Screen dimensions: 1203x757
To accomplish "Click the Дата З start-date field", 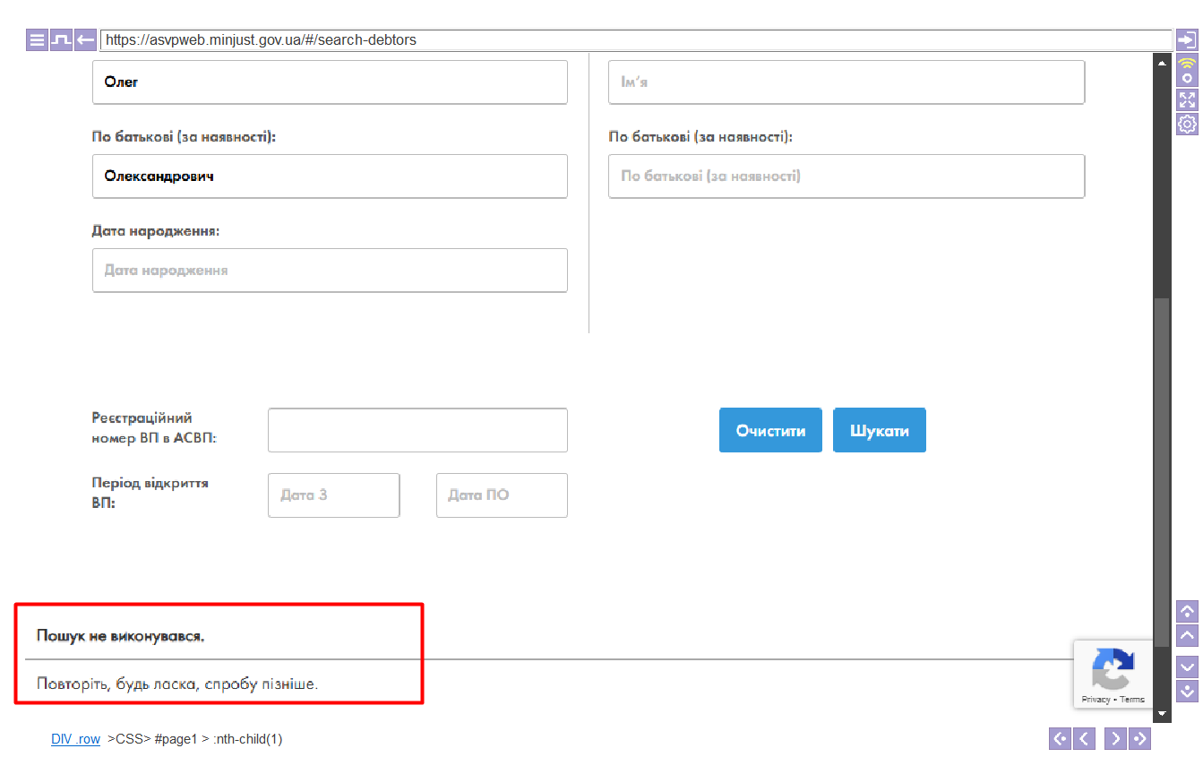I will coord(333,495).
